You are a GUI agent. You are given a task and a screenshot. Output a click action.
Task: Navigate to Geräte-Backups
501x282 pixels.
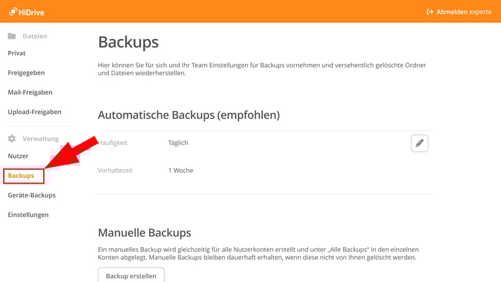[32, 195]
